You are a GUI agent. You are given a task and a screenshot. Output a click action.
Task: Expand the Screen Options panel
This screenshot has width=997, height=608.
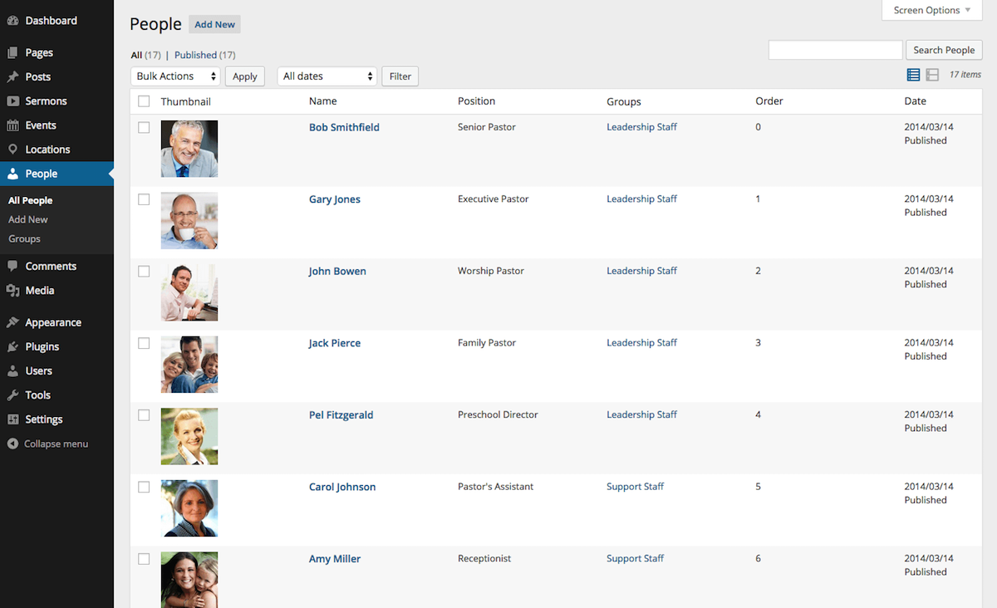932,10
